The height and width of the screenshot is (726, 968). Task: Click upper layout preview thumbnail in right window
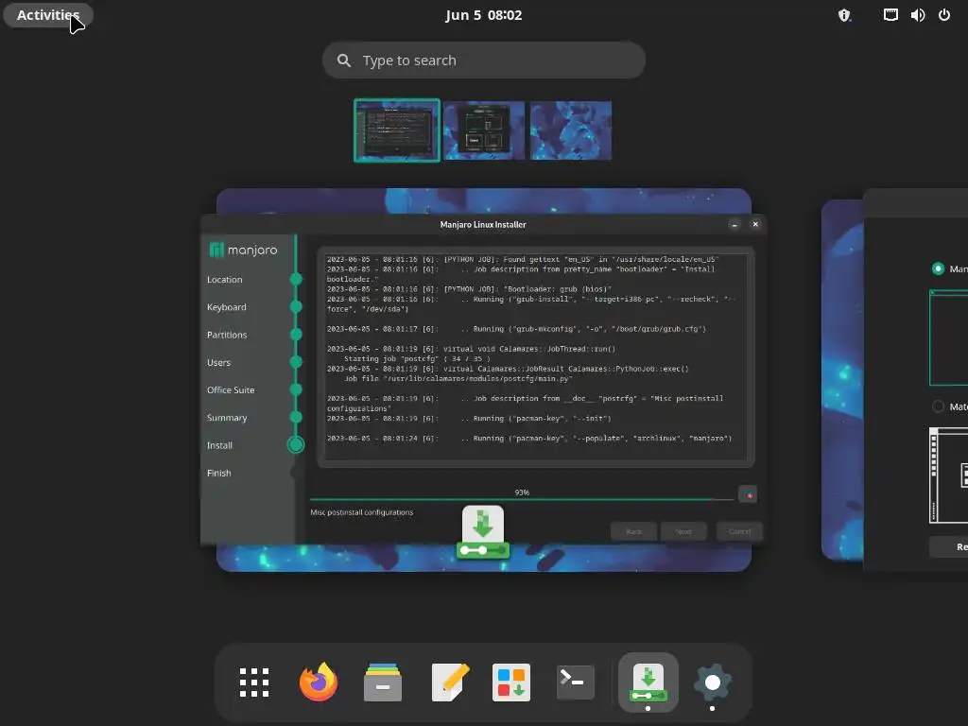(x=949, y=337)
